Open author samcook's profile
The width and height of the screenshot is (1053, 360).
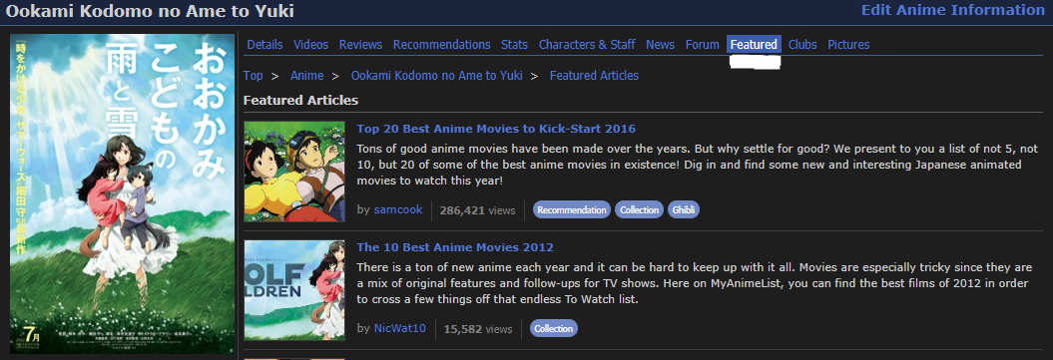[398, 209]
